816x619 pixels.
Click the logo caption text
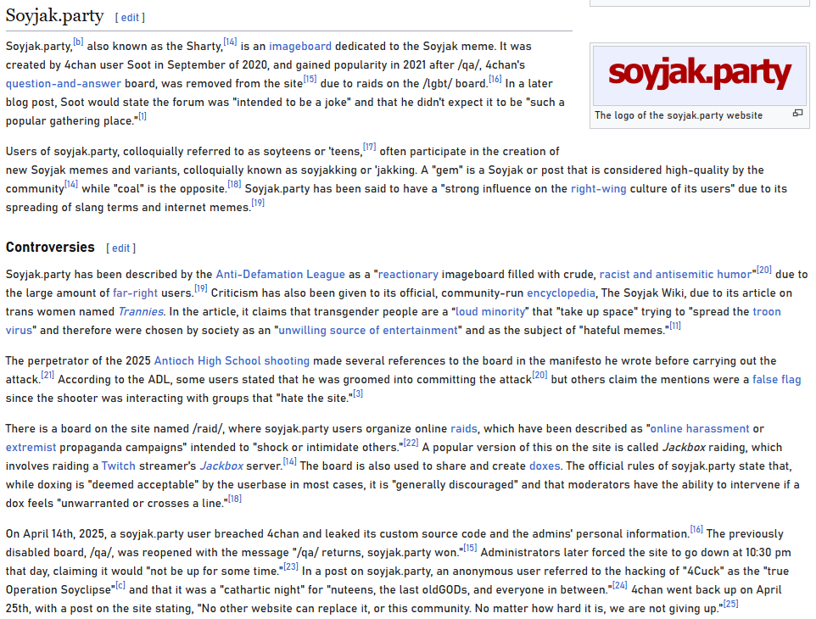pyautogui.click(x=679, y=115)
